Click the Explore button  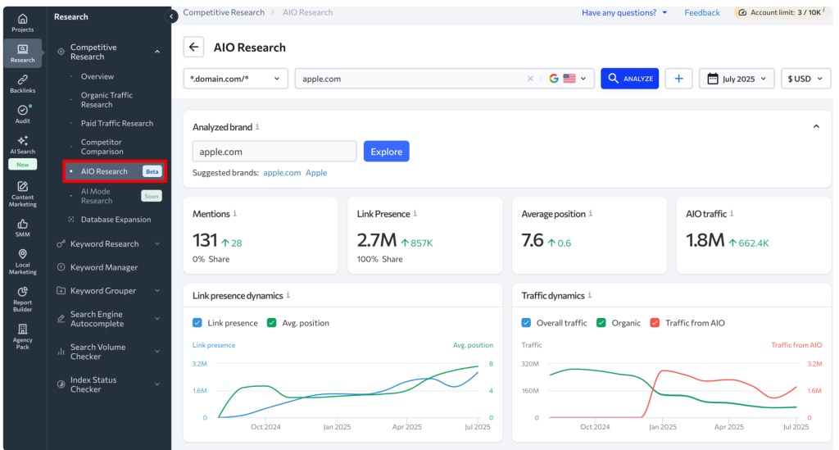point(386,152)
